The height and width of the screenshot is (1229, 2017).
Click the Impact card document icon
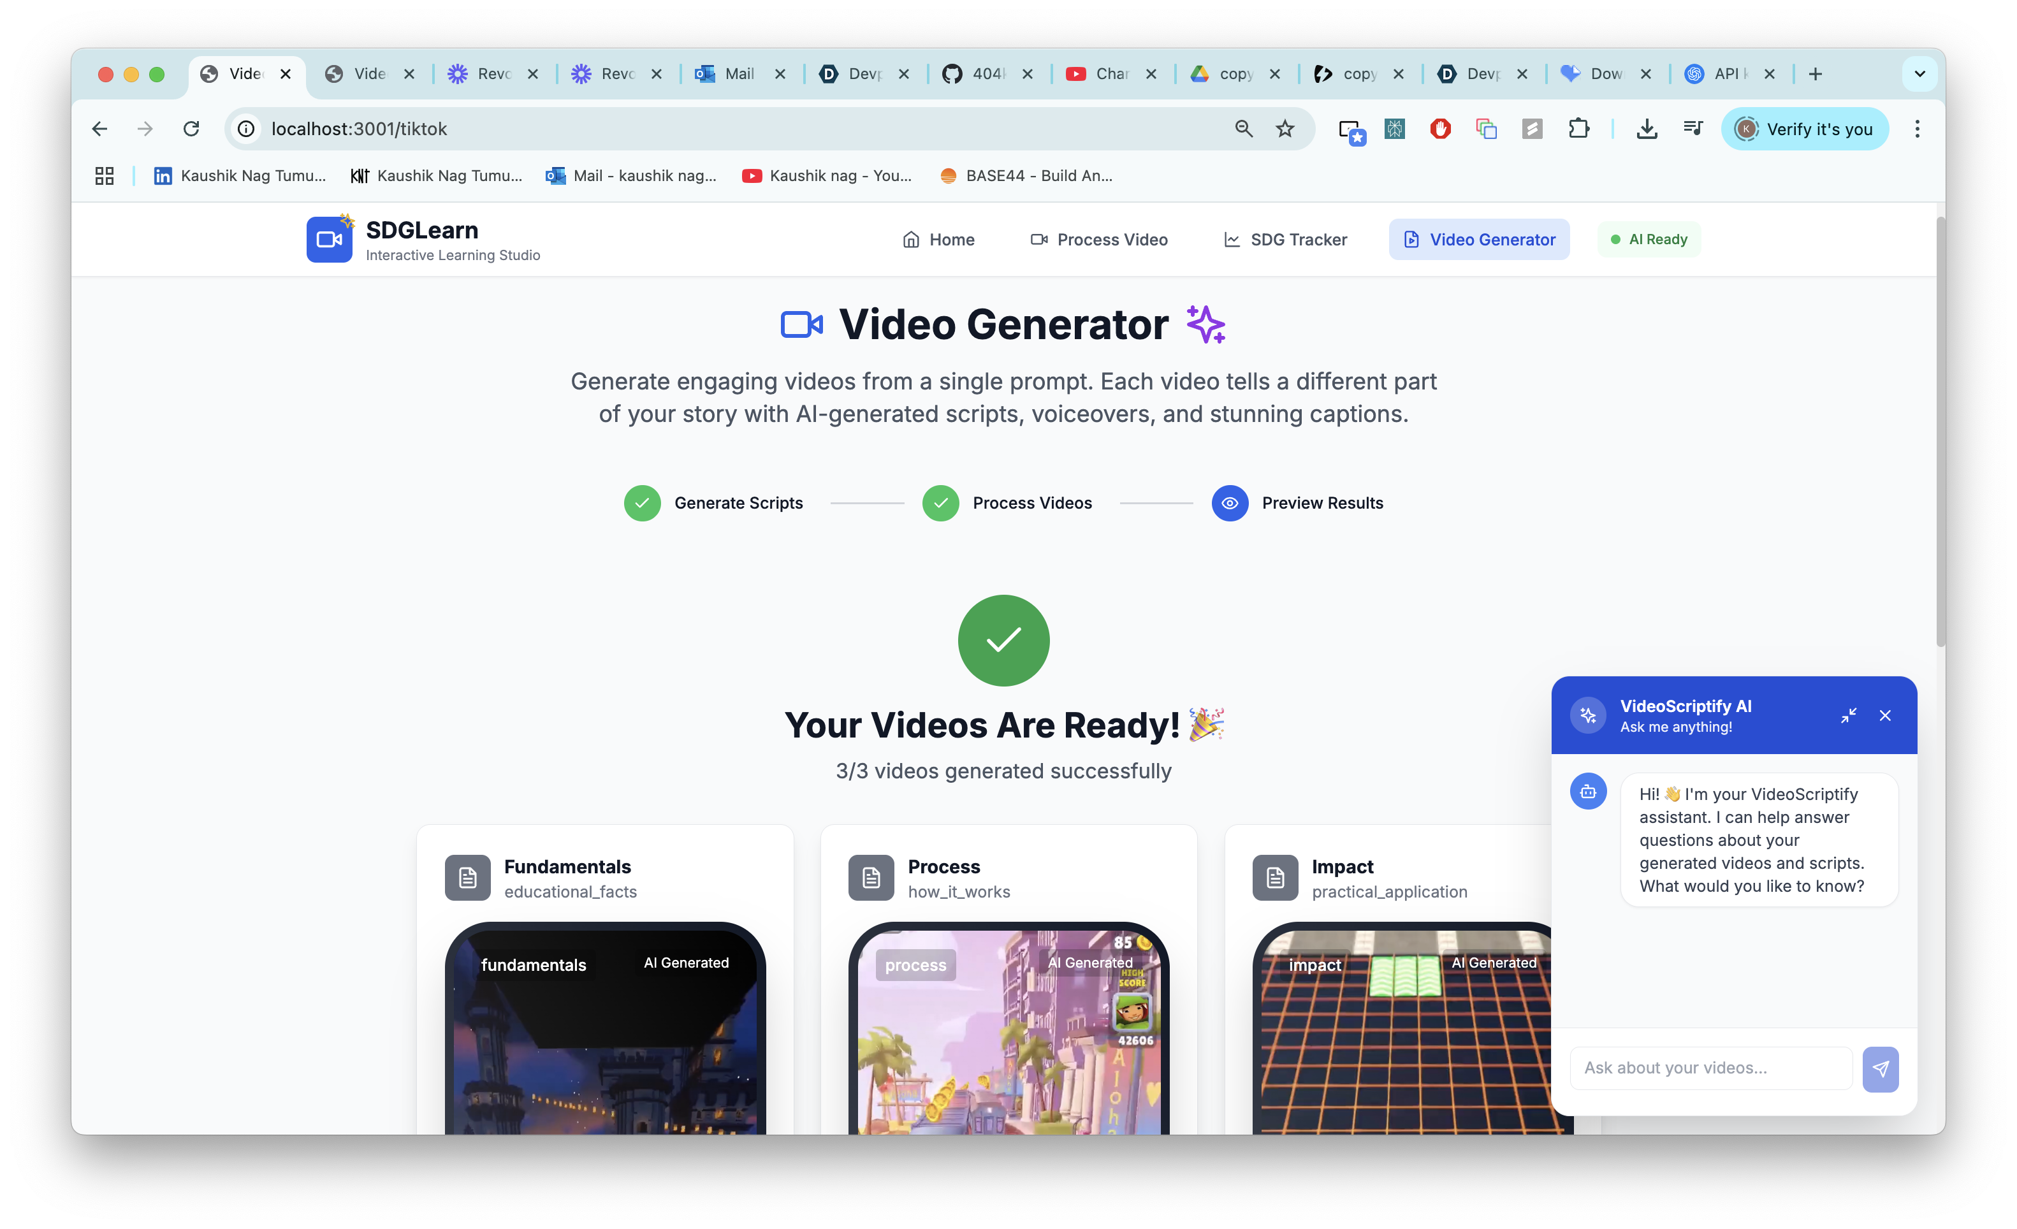point(1274,878)
